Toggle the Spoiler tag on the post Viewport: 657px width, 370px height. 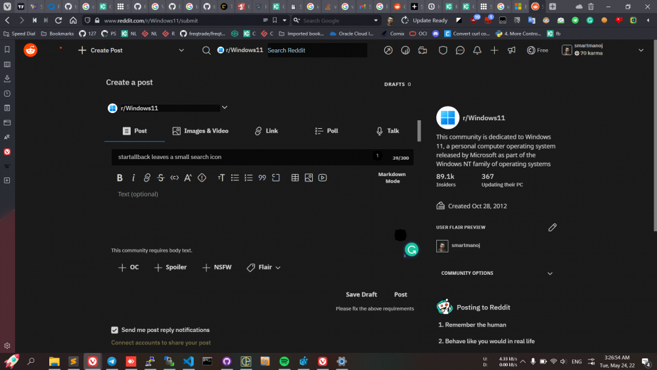click(170, 267)
